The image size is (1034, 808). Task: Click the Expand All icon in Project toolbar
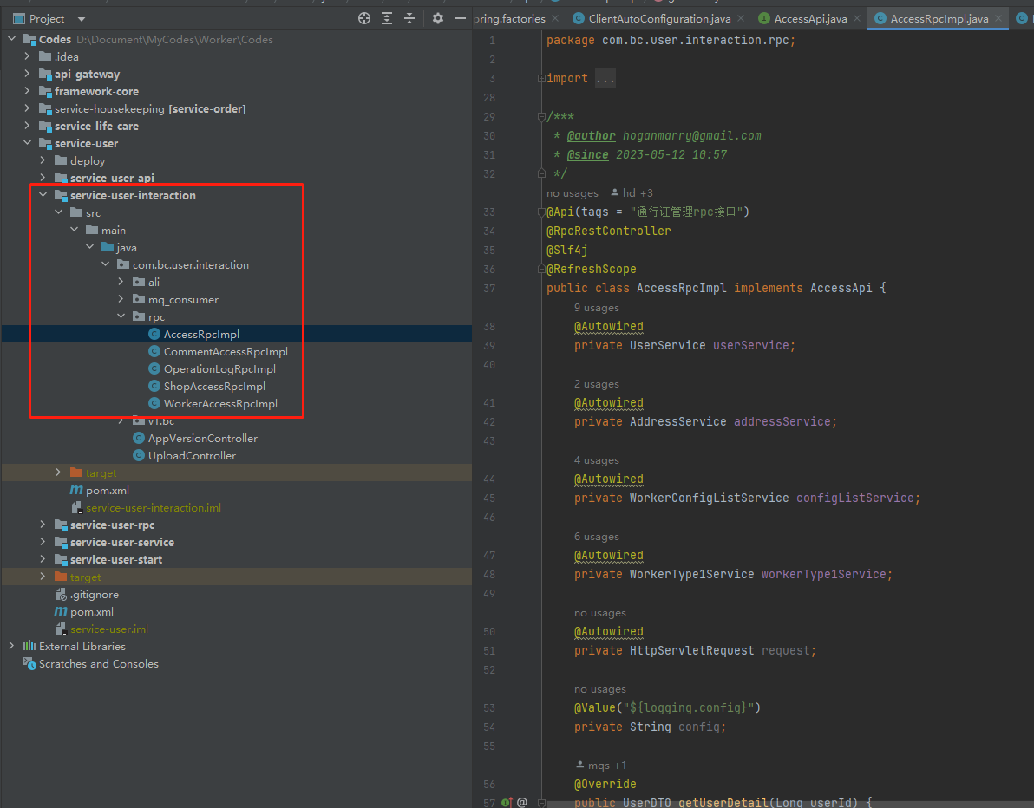(387, 18)
